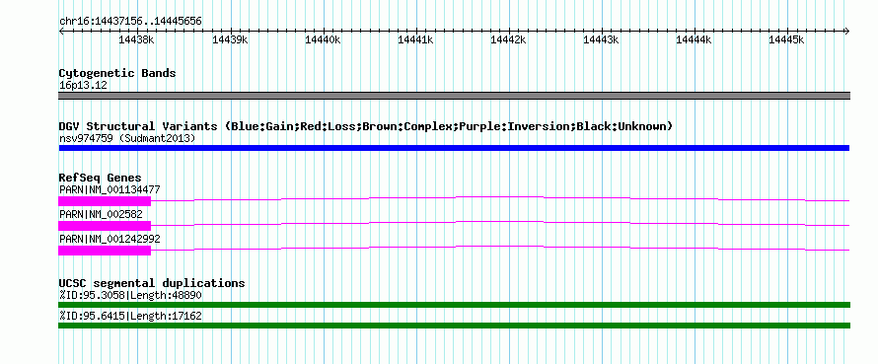Click the PARN|NM_001242992 transcript label
This screenshot has height=364, width=878.
tap(110, 239)
